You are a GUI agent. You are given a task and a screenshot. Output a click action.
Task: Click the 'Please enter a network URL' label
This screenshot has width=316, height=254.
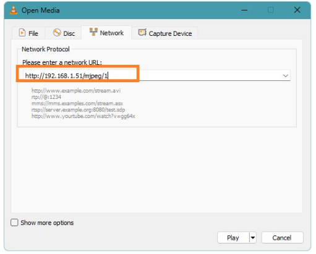[62, 62]
